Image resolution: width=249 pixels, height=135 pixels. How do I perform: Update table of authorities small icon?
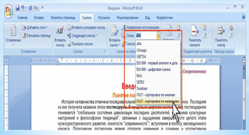[231, 35]
